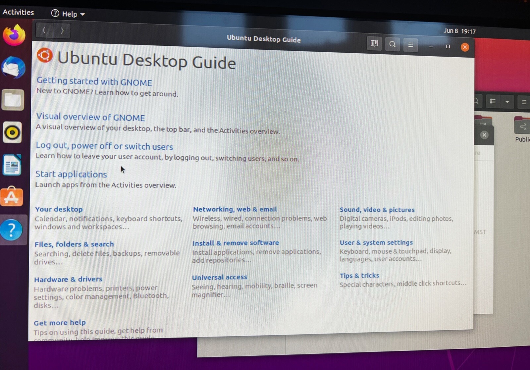Image resolution: width=530 pixels, height=370 pixels.
Task: Click the Ubuntu Desktop Guide page heading
Action: pyautogui.click(x=146, y=60)
